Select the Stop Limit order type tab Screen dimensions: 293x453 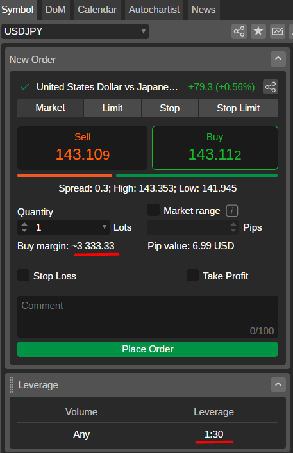tap(239, 108)
